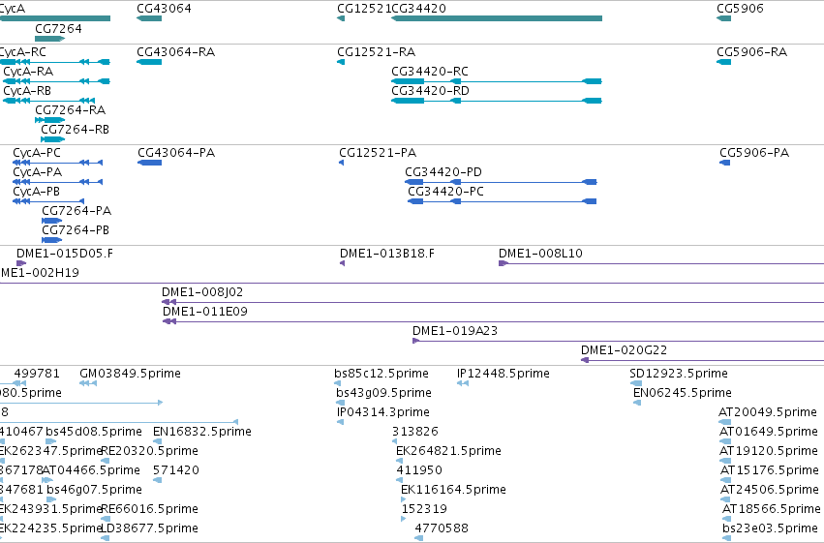Image resolution: width=824 pixels, height=543 pixels.
Task: Select feature 571420
Action: (x=176, y=470)
